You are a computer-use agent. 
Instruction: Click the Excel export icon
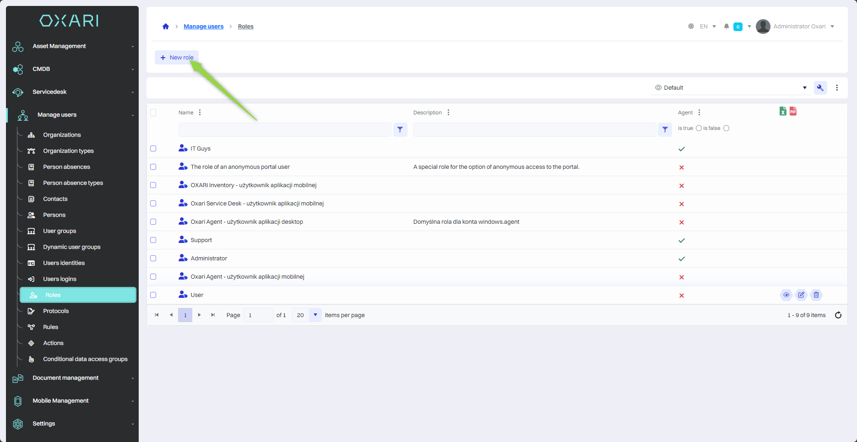tap(783, 111)
